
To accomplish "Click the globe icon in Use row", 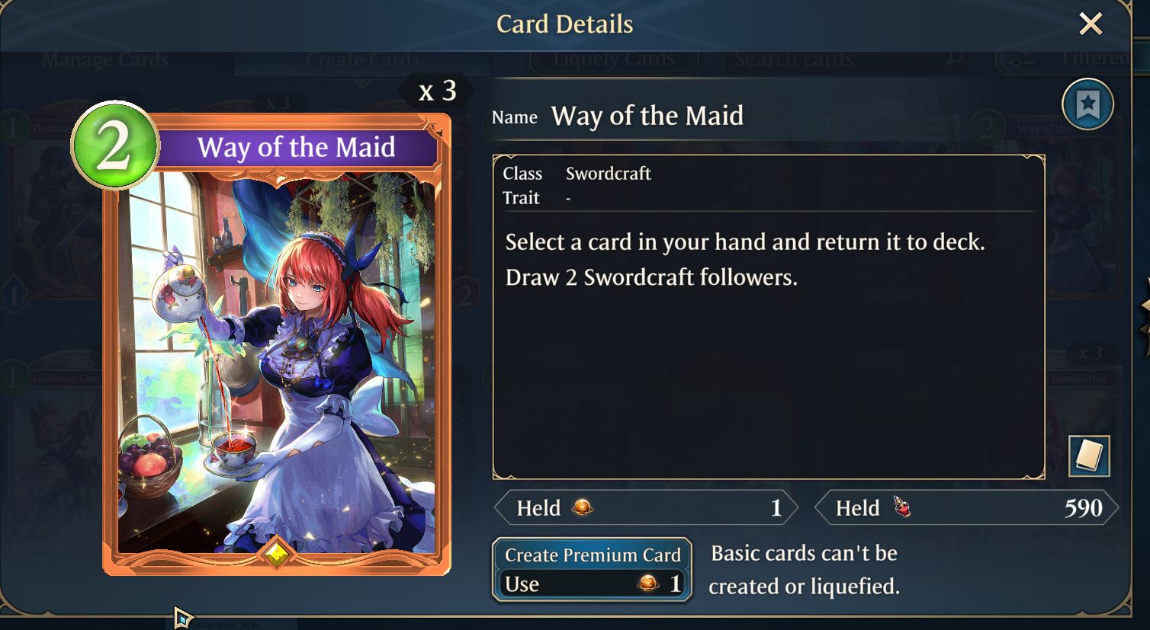I will [648, 584].
